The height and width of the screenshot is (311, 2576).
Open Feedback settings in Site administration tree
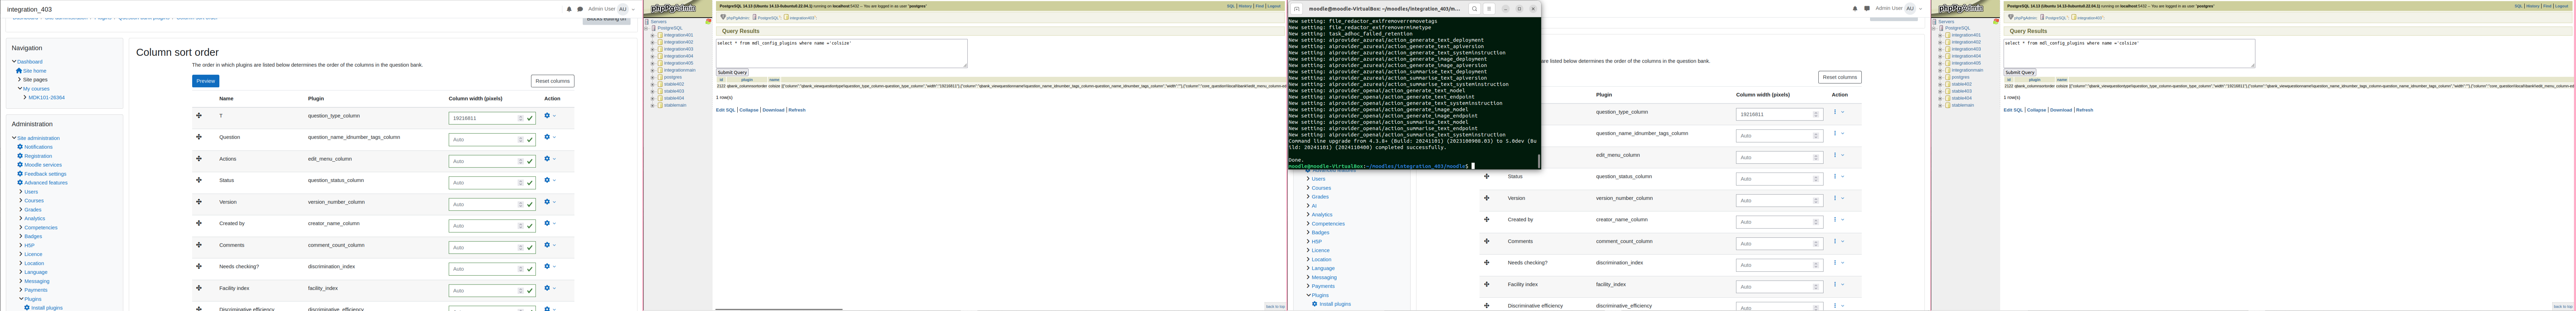[x=45, y=174]
